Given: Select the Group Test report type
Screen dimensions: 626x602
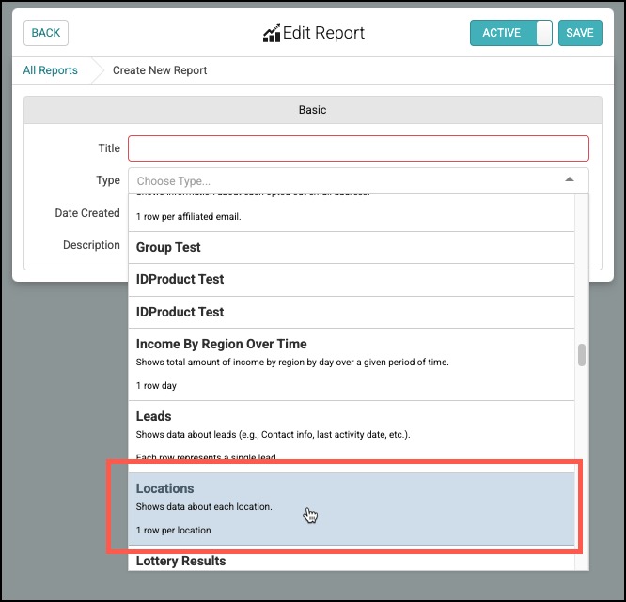Looking at the screenshot, I should [352, 247].
